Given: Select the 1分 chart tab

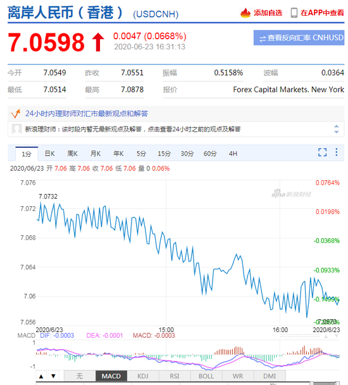Looking at the screenshot, I should (27, 154).
